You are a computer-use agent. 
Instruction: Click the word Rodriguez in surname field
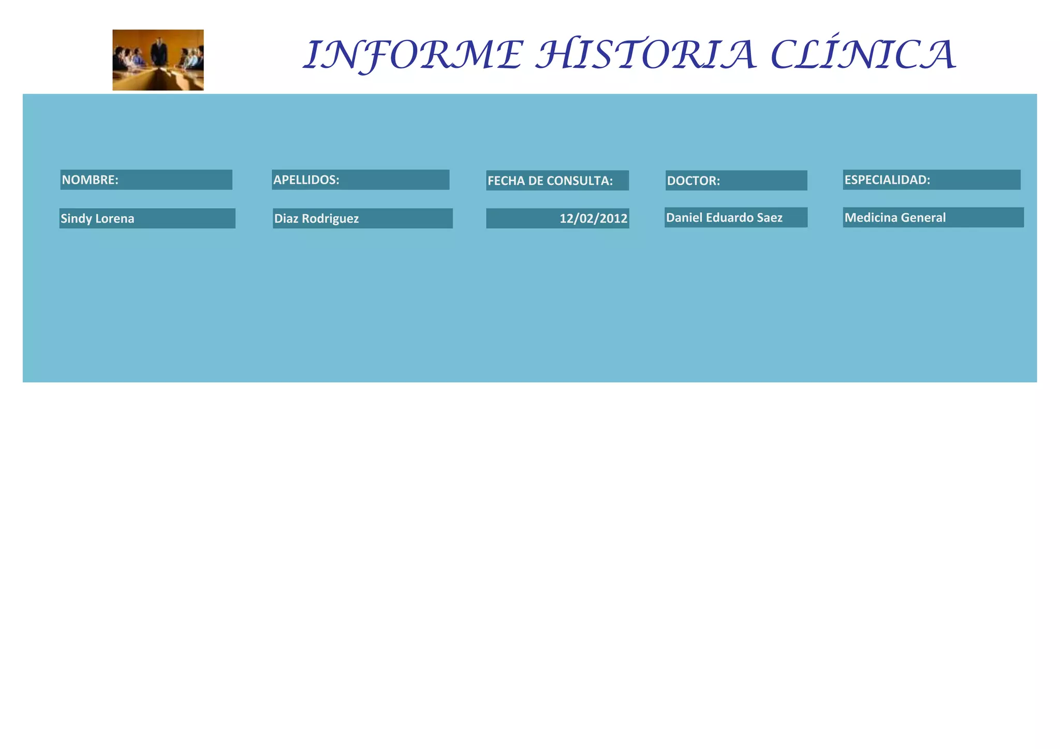click(x=330, y=219)
